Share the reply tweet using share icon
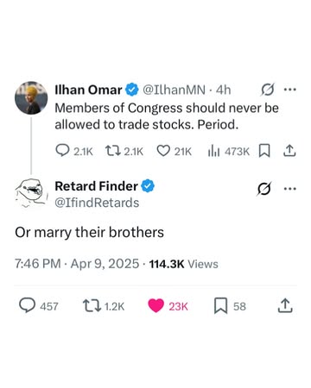Image resolution: width=311 pixels, height=388 pixels. (x=285, y=306)
